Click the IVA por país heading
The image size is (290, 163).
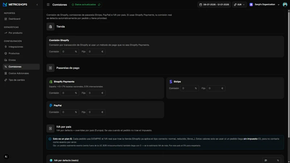64,127
